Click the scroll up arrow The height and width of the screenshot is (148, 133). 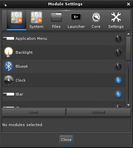tap(128, 34)
